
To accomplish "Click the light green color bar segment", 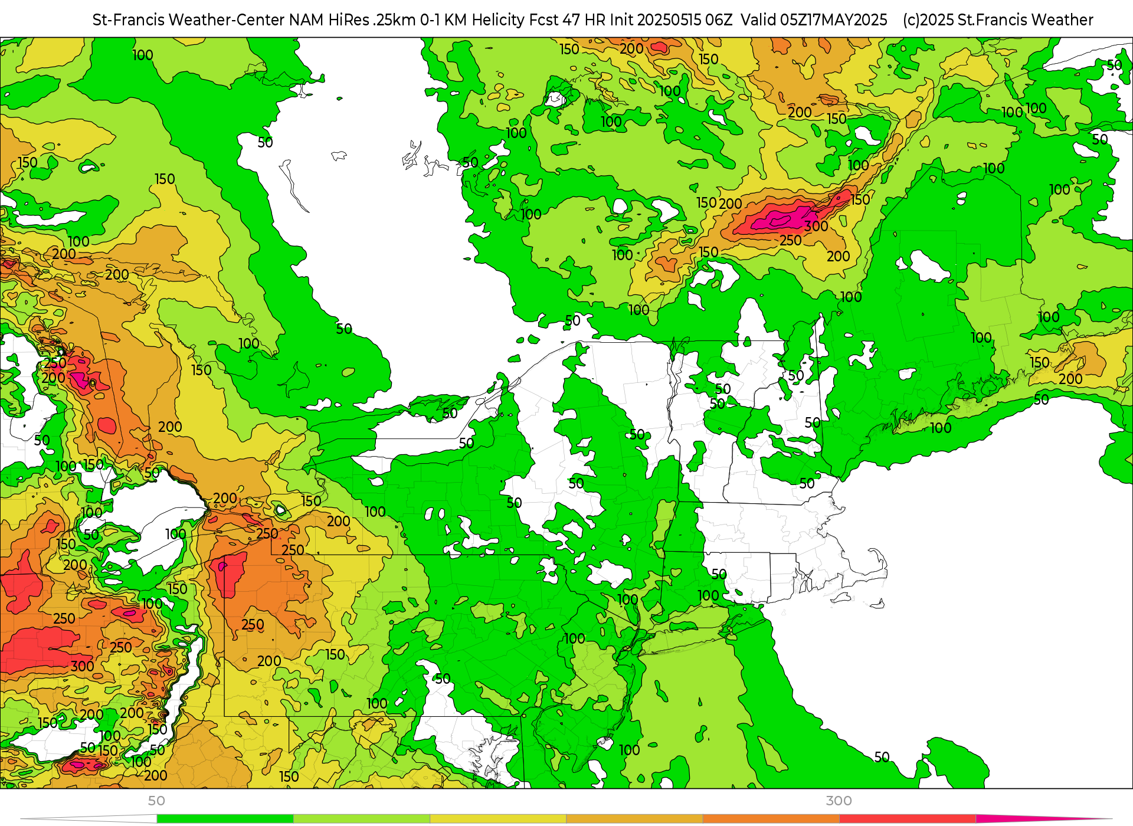I will (x=362, y=819).
